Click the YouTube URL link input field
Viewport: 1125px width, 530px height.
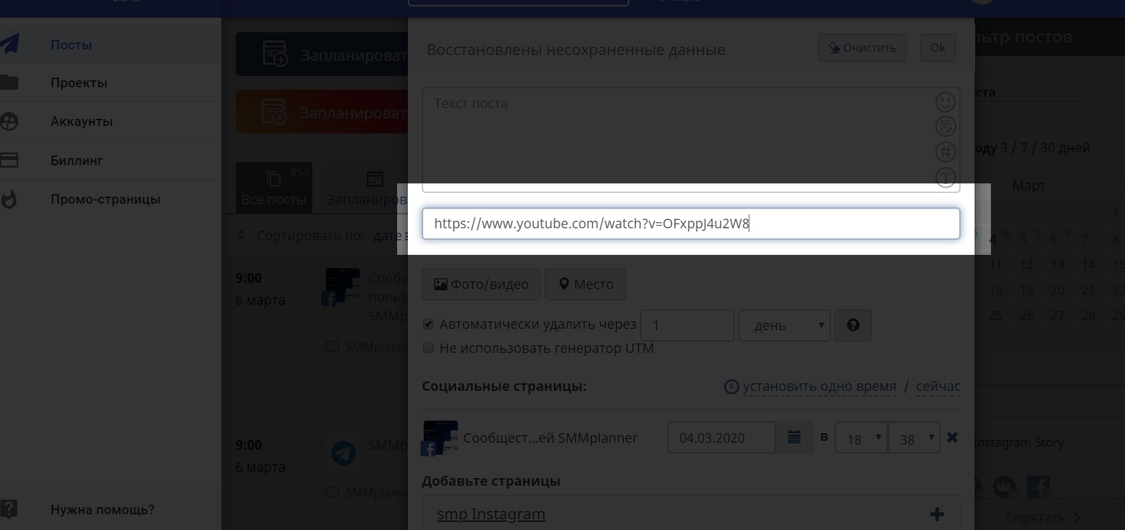pyautogui.click(x=691, y=224)
